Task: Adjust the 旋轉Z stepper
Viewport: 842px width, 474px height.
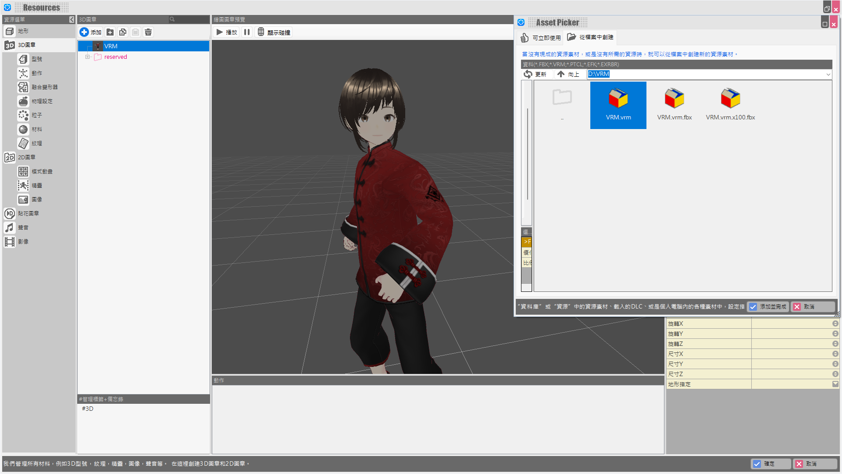Action: click(x=835, y=344)
